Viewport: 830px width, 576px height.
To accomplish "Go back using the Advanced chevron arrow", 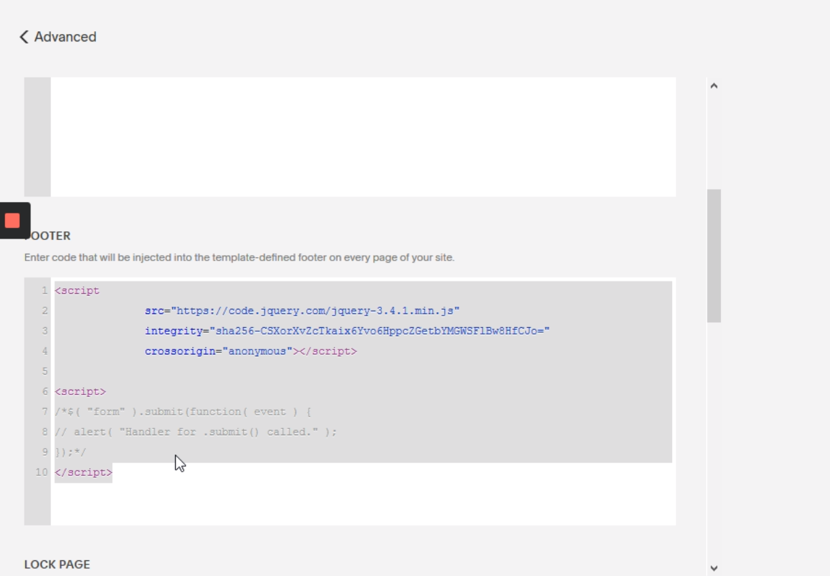I will pyautogui.click(x=24, y=37).
